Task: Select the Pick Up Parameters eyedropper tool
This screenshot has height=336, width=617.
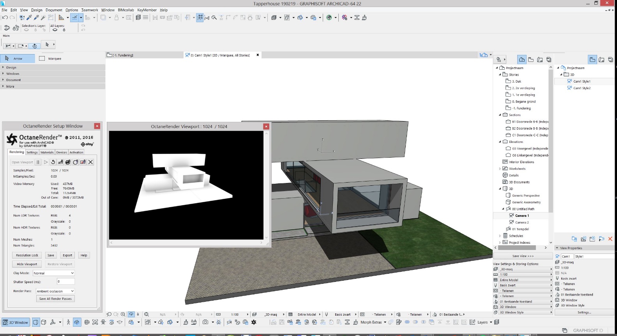Action: tap(29, 18)
